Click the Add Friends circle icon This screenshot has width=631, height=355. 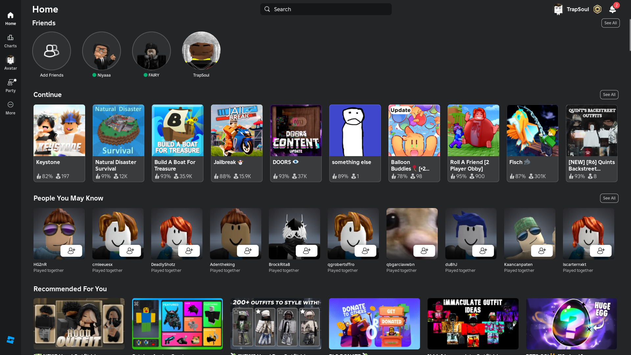[x=52, y=51]
